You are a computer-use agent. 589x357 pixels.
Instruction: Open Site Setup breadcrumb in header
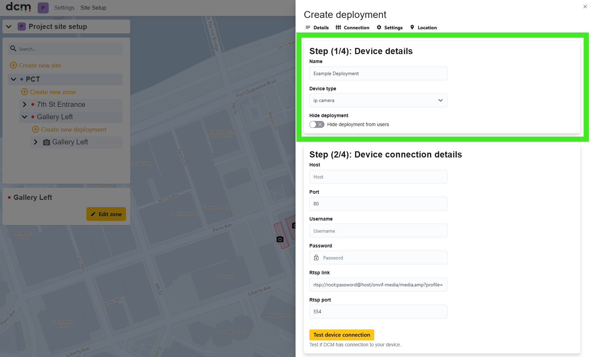coord(93,8)
